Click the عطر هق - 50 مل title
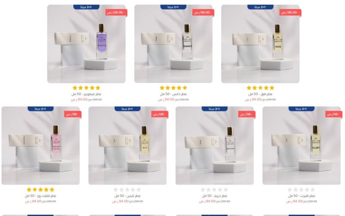This screenshot has width=345, height=216. click(260, 94)
